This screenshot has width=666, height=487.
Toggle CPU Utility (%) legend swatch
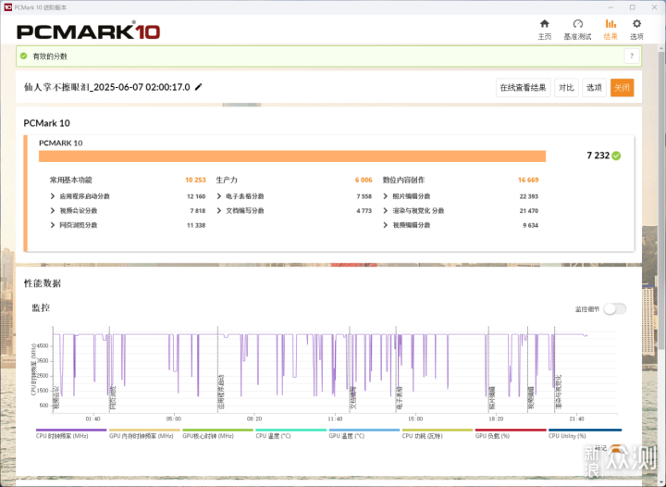coord(585,430)
